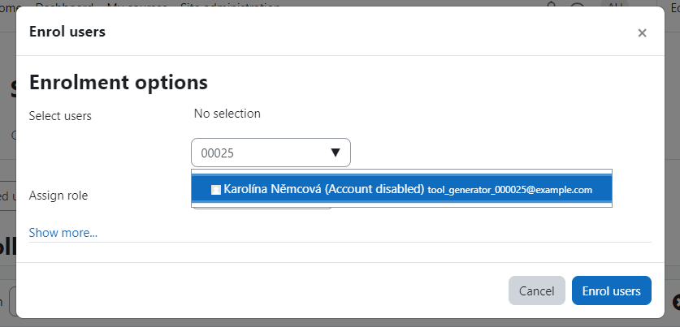Open the partially hidden Assign role dropdown
The width and height of the screenshot is (680, 327).
262,209
